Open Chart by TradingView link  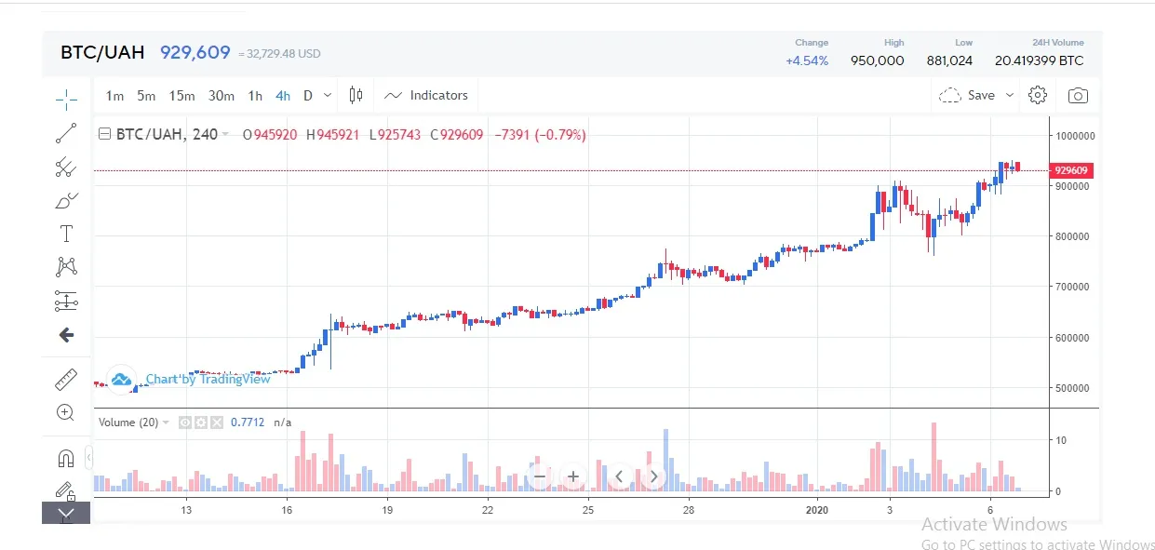[208, 379]
